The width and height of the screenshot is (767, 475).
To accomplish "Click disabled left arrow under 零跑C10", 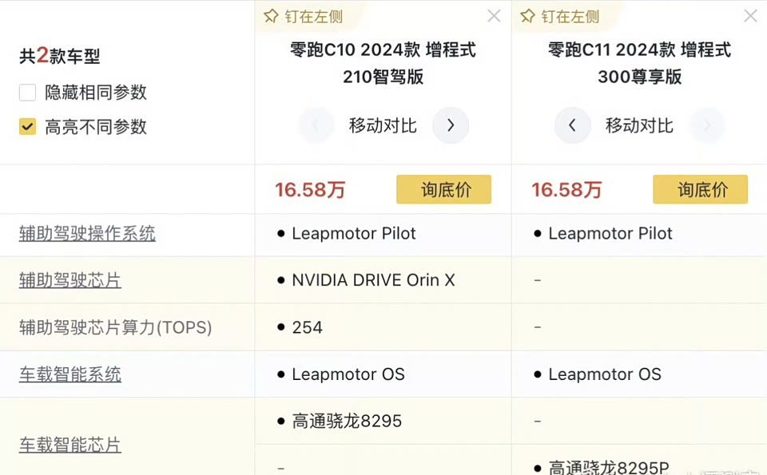I will point(316,125).
